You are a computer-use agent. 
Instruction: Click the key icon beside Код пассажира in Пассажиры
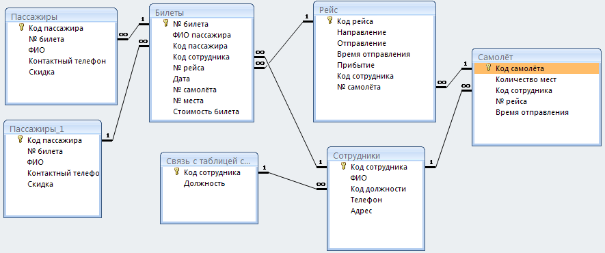22,28
